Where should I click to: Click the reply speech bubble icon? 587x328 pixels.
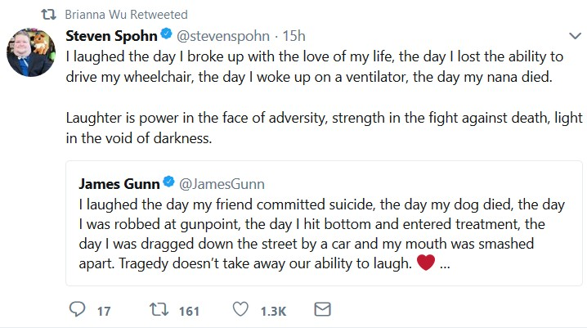click(x=78, y=310)
